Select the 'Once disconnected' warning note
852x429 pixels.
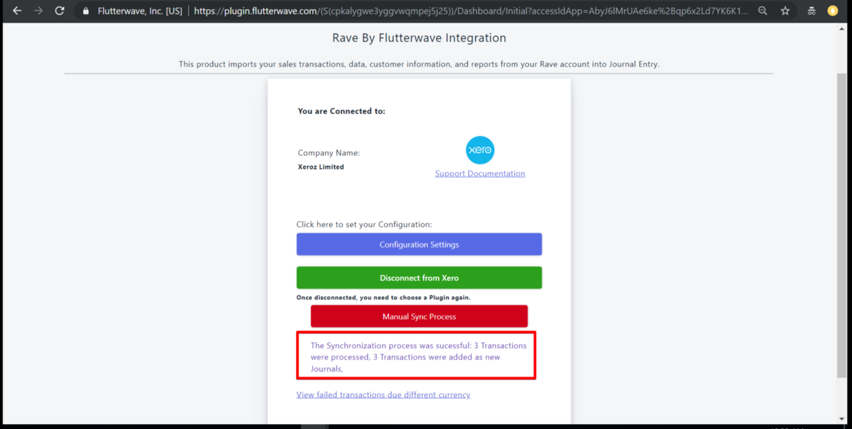click(383, 297)
